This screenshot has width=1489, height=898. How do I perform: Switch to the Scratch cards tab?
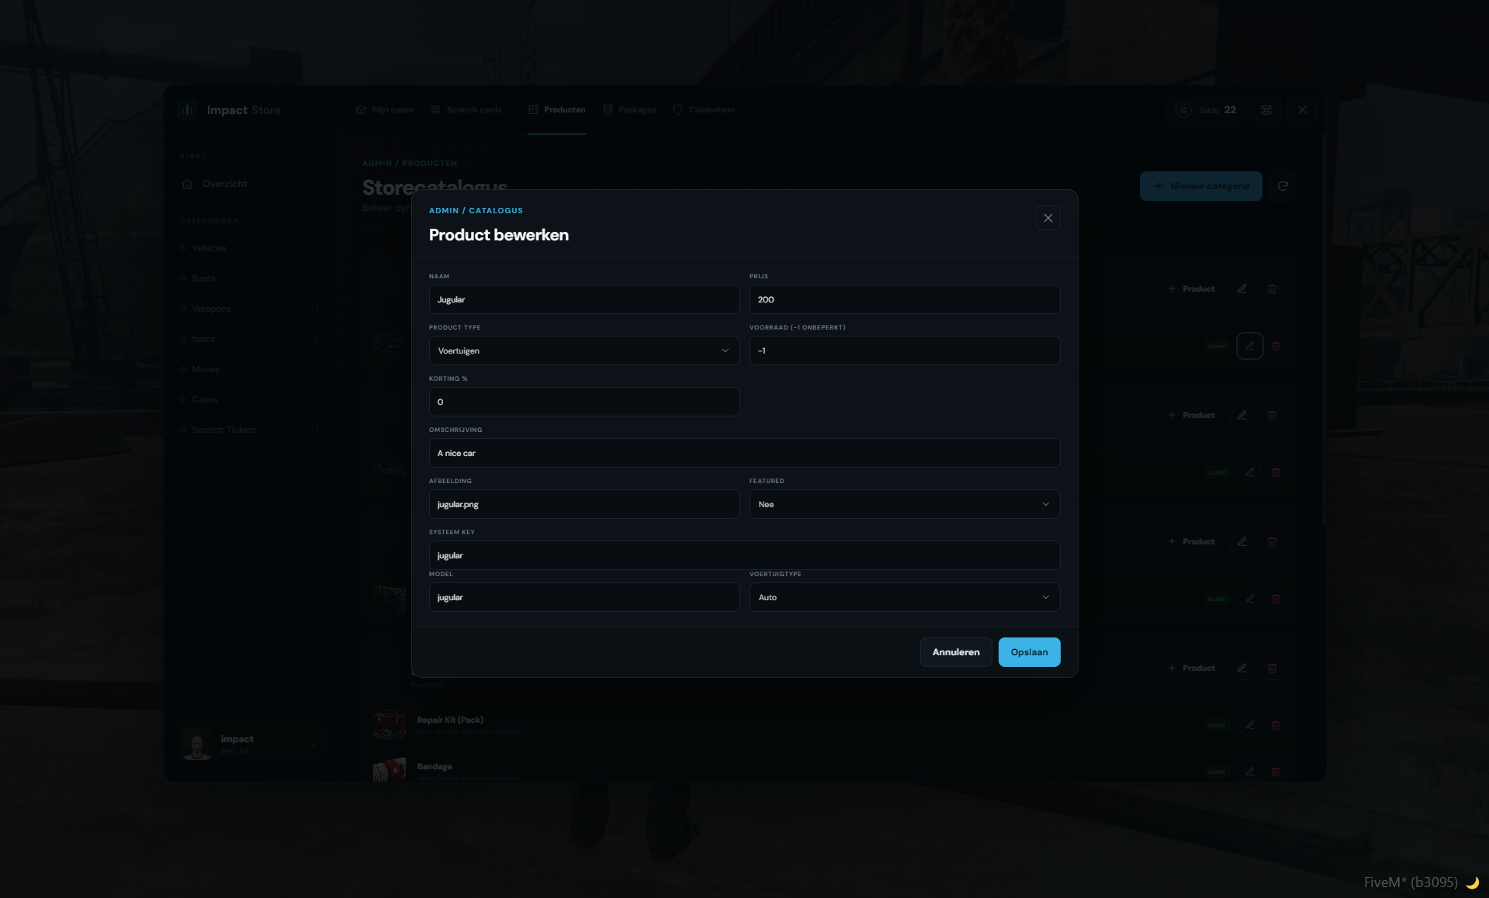pos(466,110)
